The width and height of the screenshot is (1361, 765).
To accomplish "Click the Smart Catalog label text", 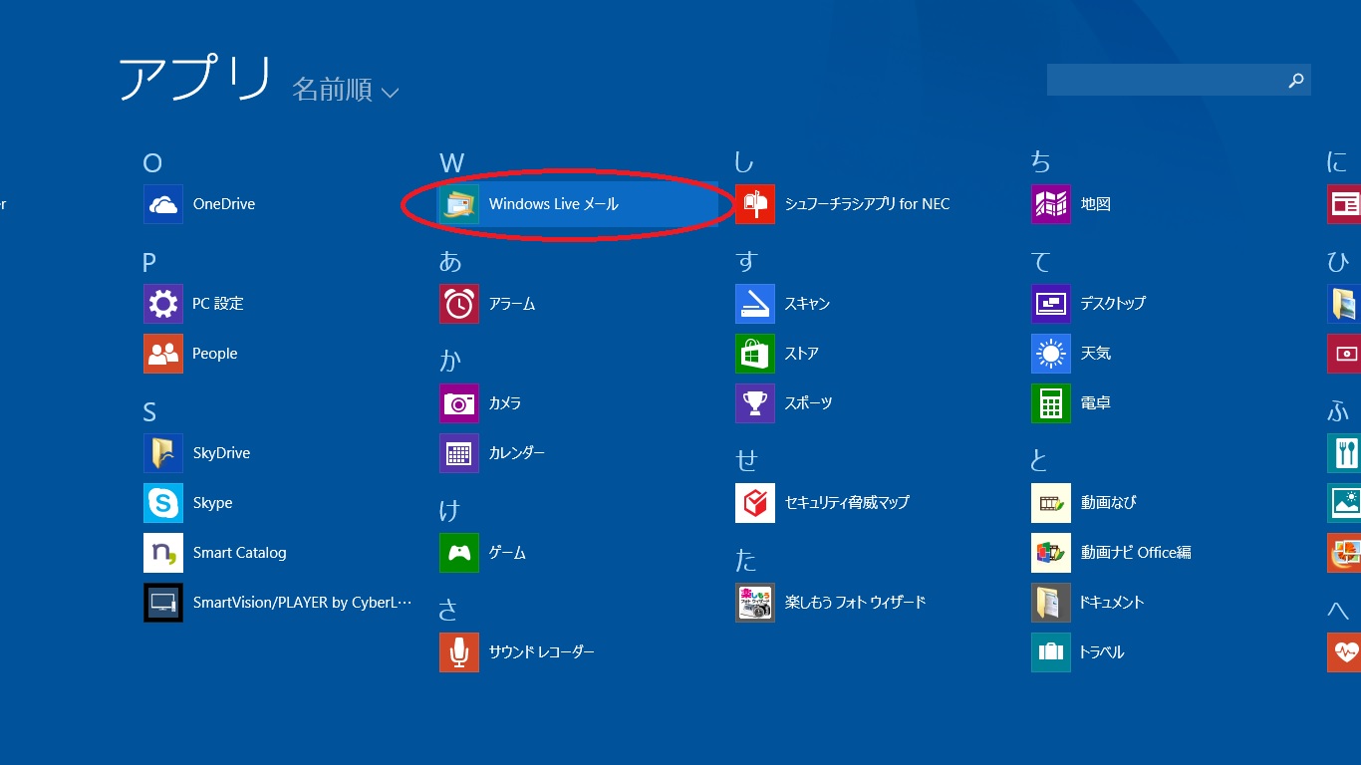I will click(x=239, y=553).
